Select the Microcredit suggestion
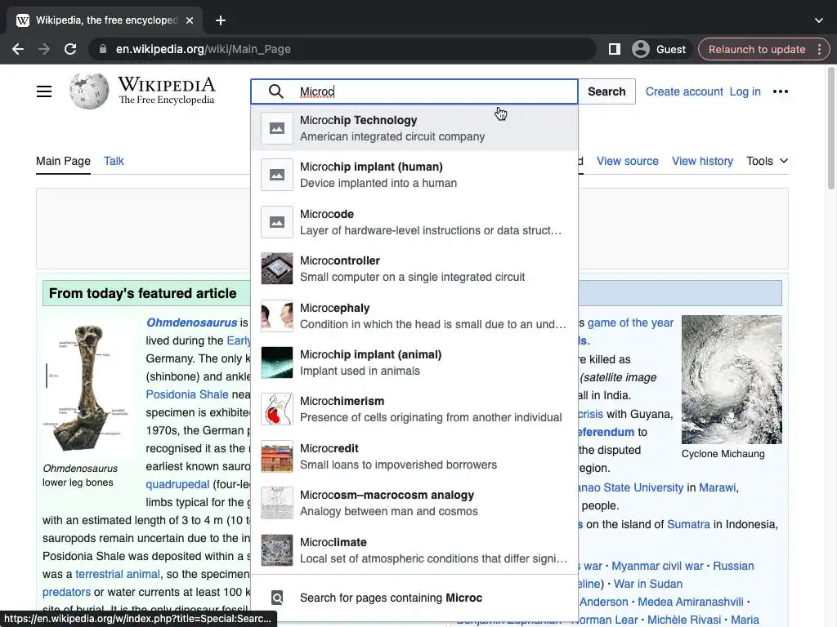 (x=414, y=456)
